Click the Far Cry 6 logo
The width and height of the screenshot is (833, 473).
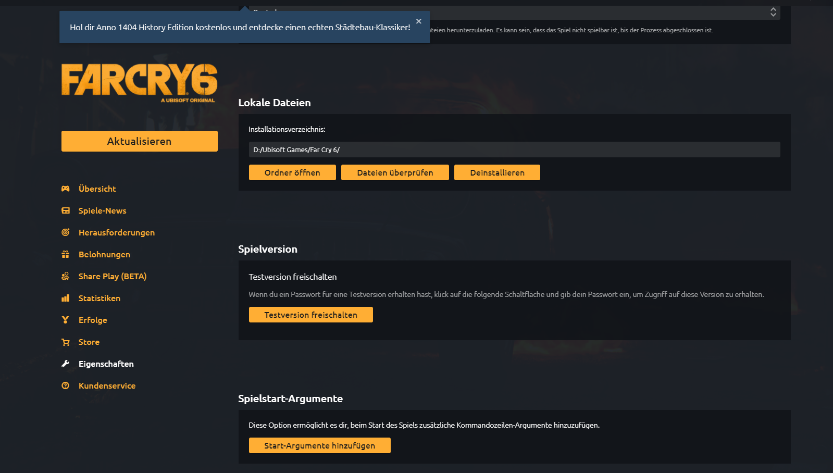tap(140, 83)
